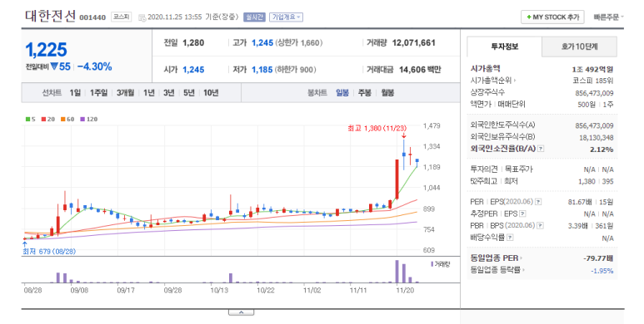Click the 고가 price 1,245
Screen dimensions: 644x324
click(x=262, y=42)
